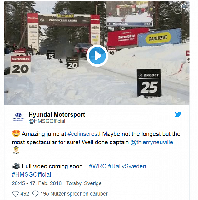Image resolution: width=198 pixels, height=200 pixels.
Task: Click the Hyundai Motorsport avatar logo
Action: pyautogui.click(x=18, y=117)
